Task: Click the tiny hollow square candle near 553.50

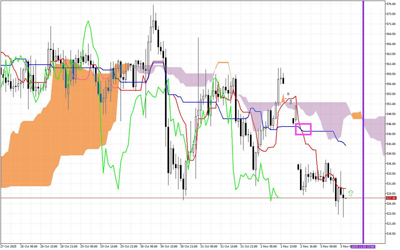Action: tap(288, 94)
